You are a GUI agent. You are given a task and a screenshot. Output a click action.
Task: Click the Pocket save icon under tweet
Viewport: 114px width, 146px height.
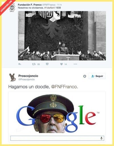47,64
